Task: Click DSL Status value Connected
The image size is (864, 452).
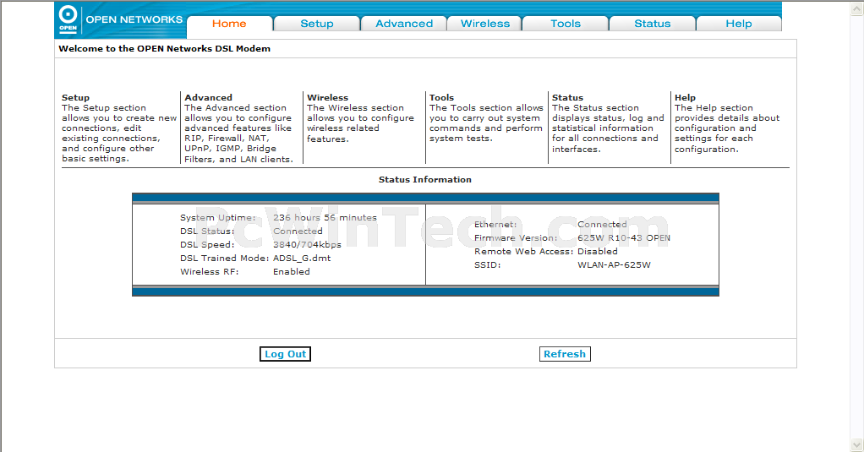Action: [x=298, y=231]
